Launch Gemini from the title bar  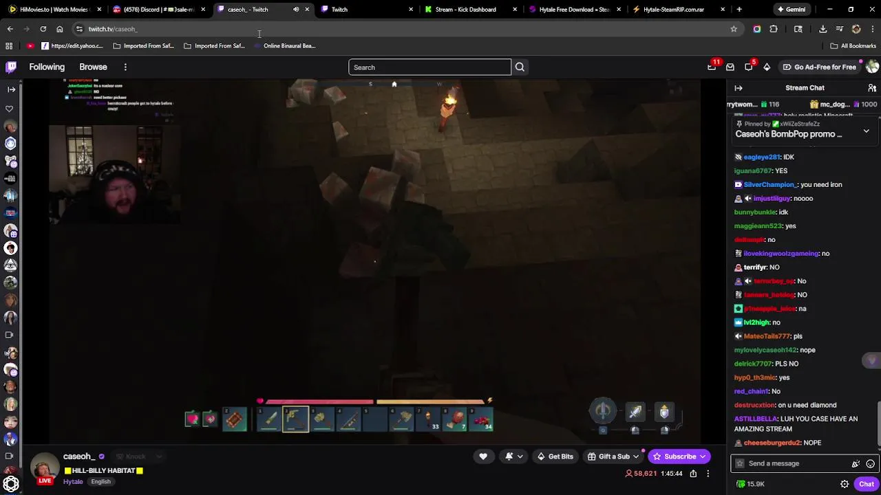790,10
